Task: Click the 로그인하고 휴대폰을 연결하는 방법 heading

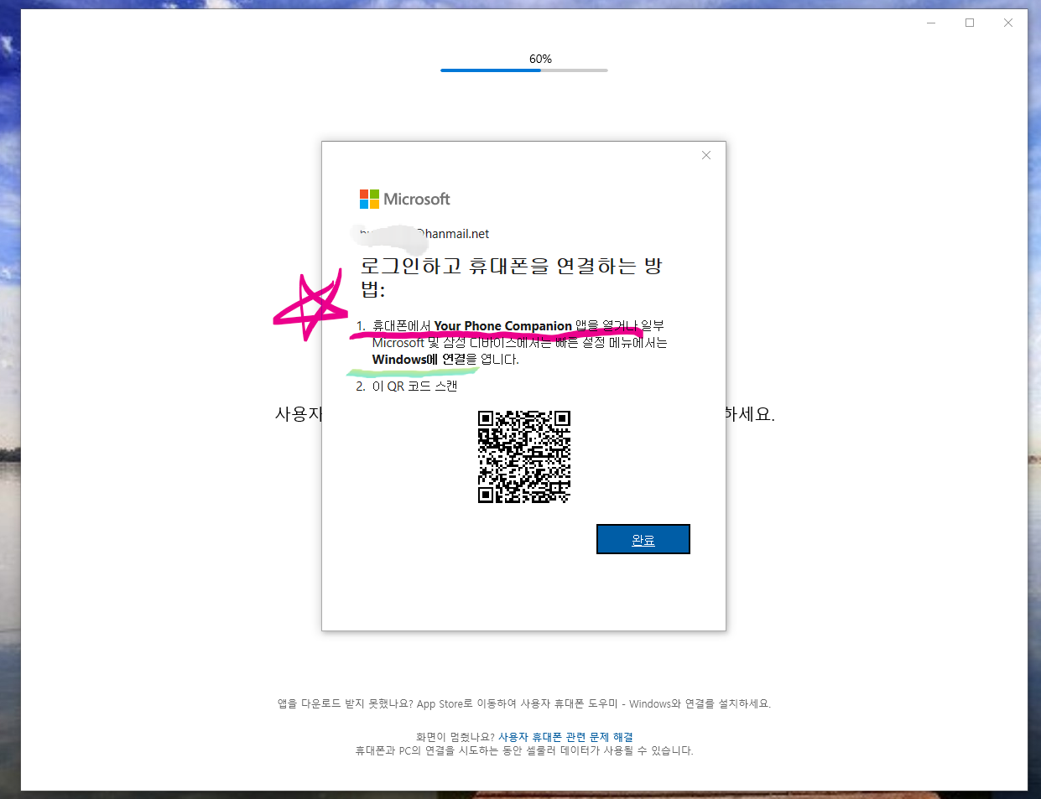Action: tap(511, 277)
